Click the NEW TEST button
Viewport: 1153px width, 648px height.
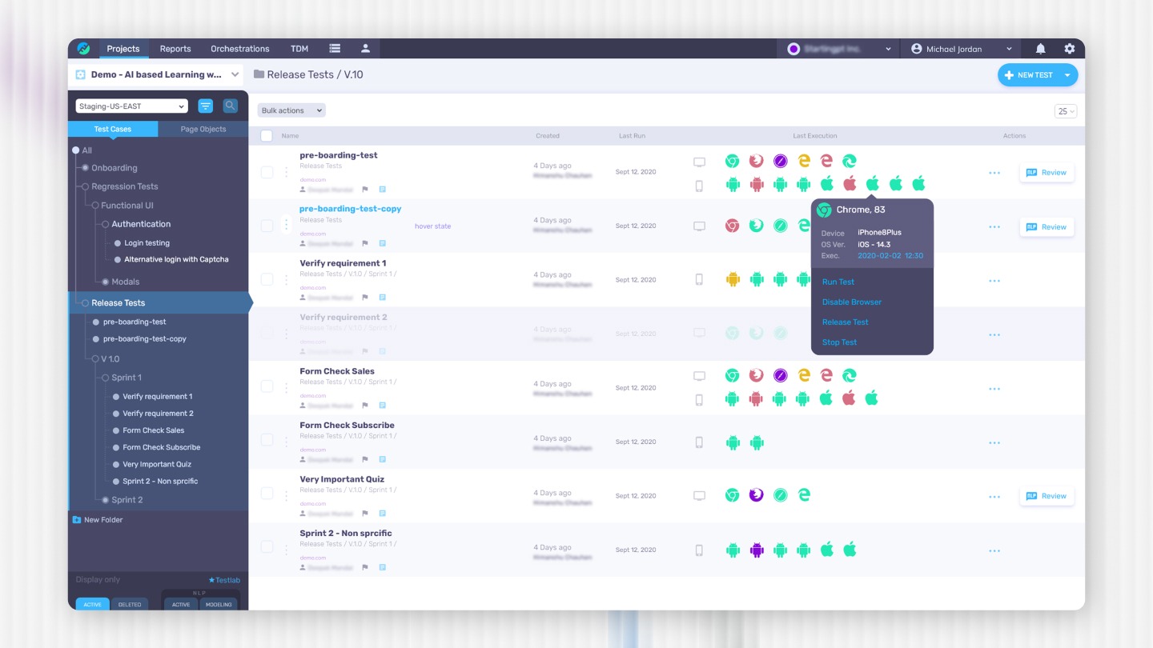(x=1030, y=75)
